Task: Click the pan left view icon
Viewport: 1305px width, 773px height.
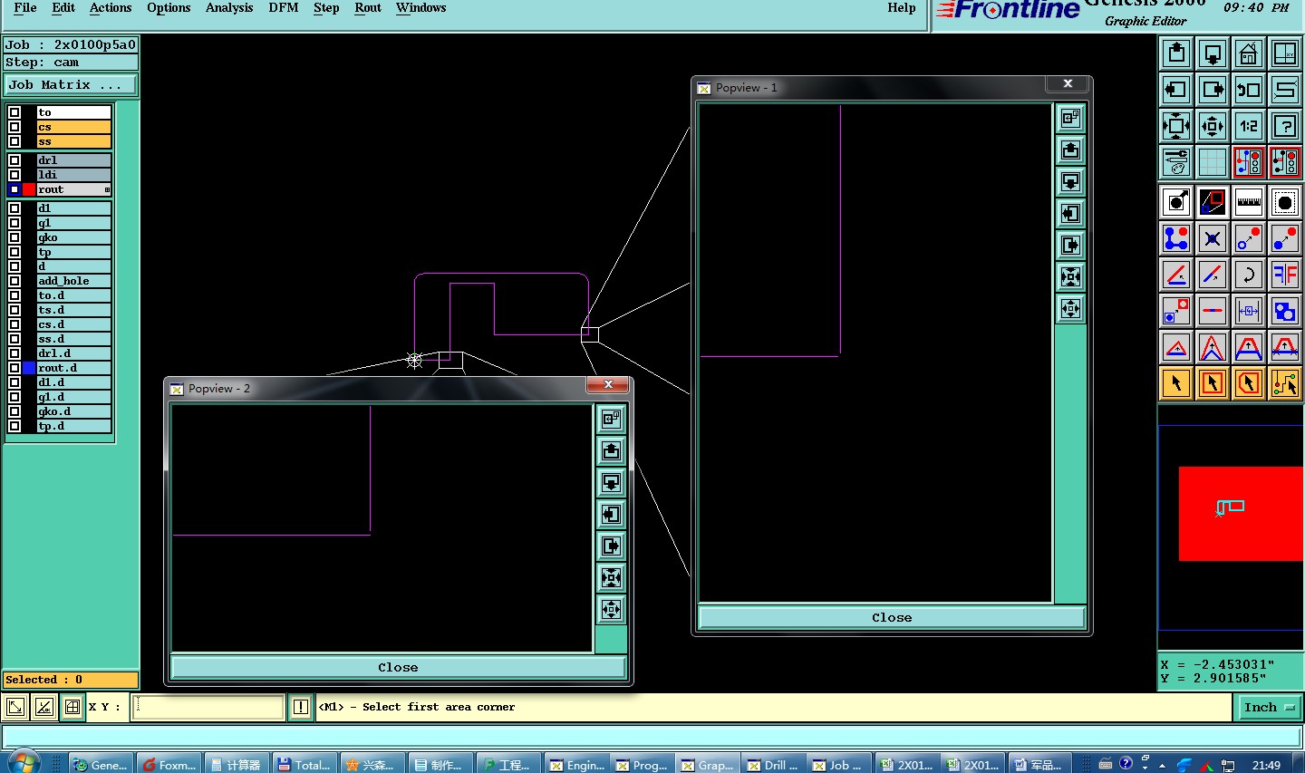Action: pyautogui.click(x=1176, y=90)
